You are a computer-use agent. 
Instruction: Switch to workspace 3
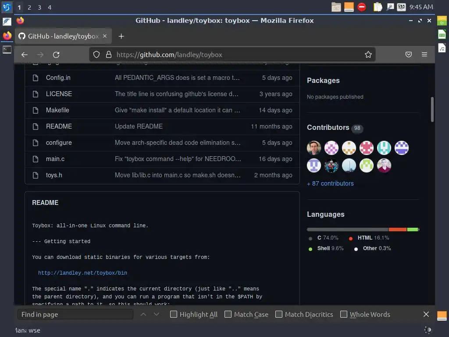39,7
